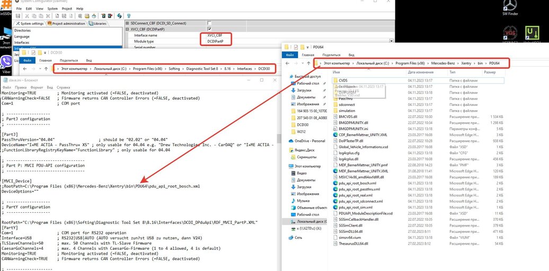The height and width of the screenshot is (271, 549).
Task: Select MDF_BernerMattner_UNITY.XML file
Action: (x=364, y=171)
